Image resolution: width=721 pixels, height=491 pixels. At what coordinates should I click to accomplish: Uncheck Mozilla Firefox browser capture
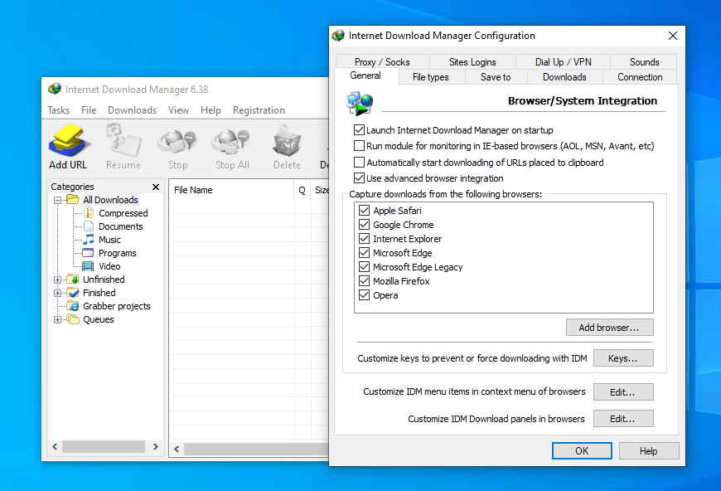coord(364,280)
